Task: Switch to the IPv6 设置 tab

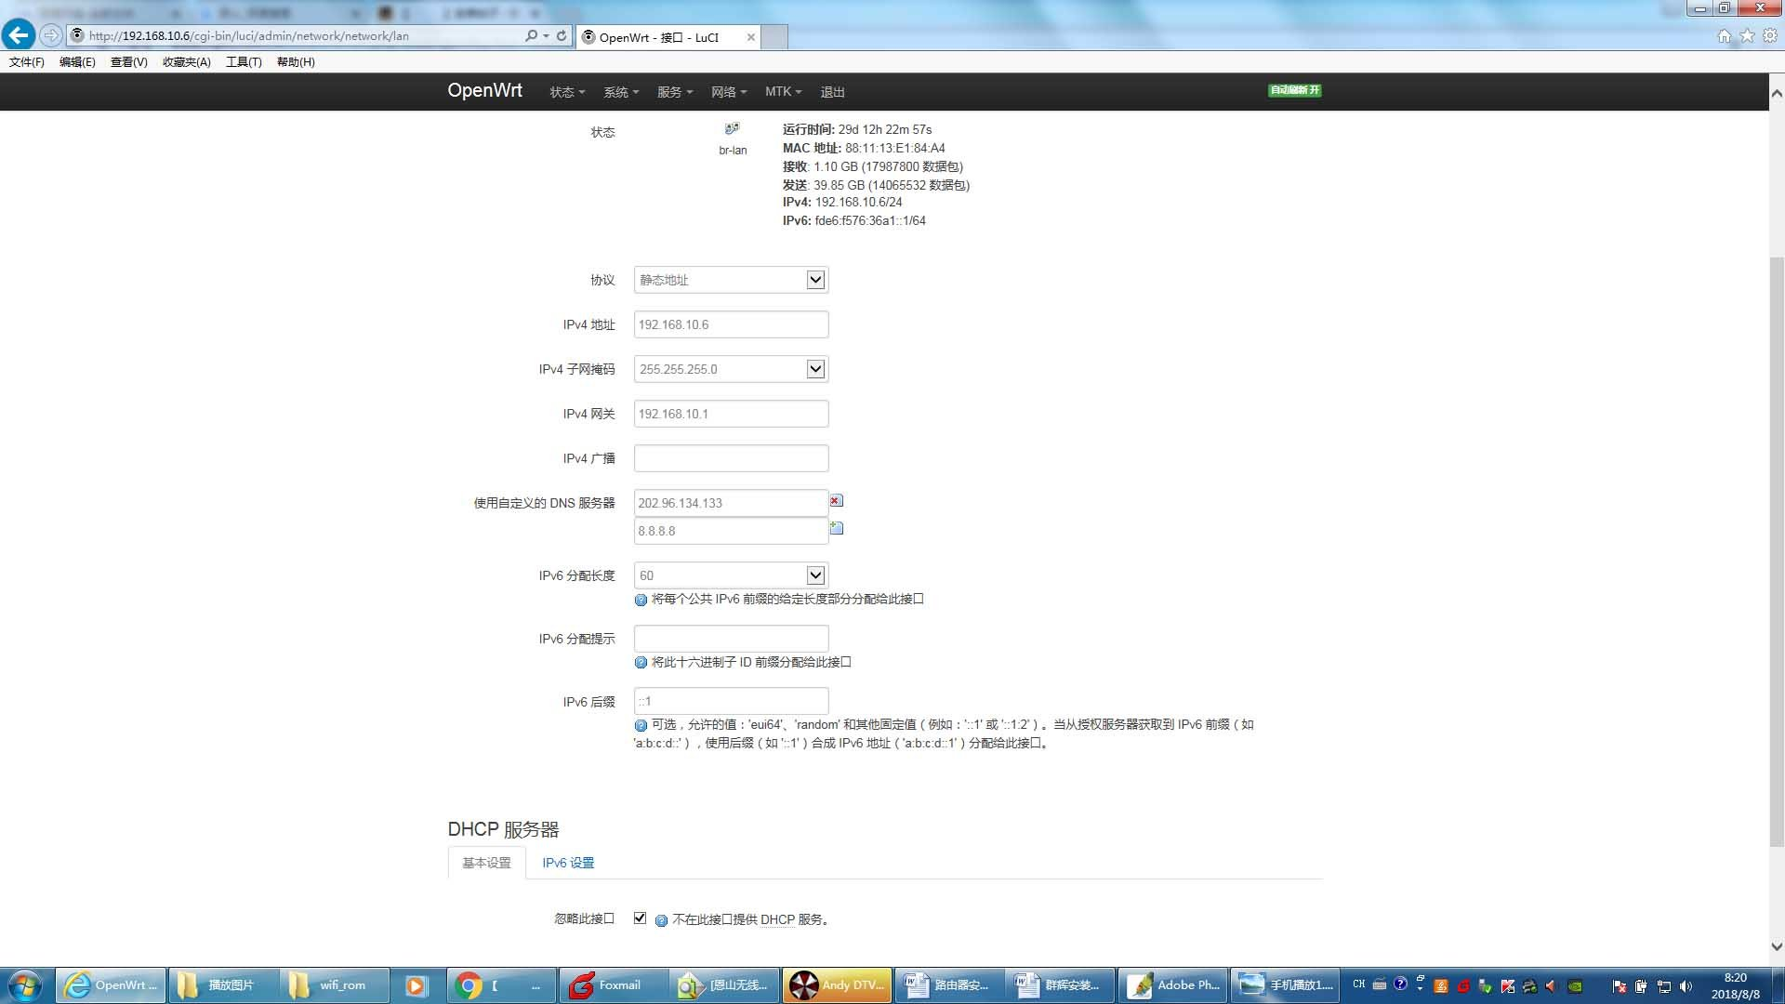Action: (566, 862)
